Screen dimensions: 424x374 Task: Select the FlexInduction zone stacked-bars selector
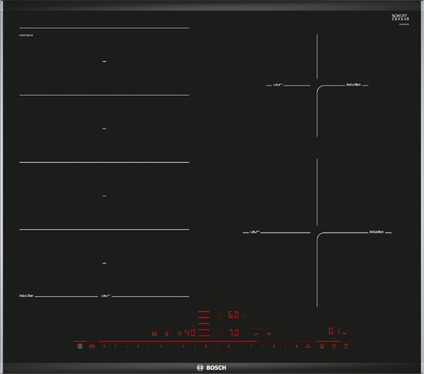click(x=204, y=324)
